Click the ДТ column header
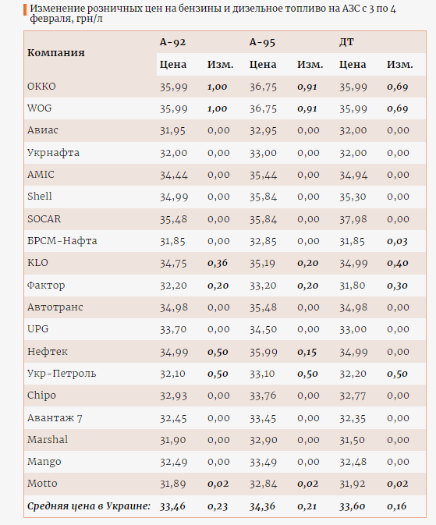 (x=346, y=42)
